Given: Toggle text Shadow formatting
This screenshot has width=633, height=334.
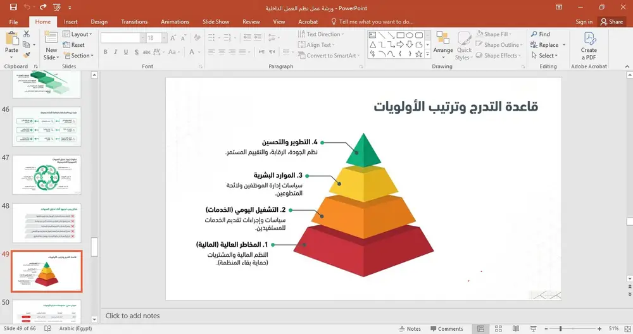Looking at the screenshot, I should click(137, 52).
